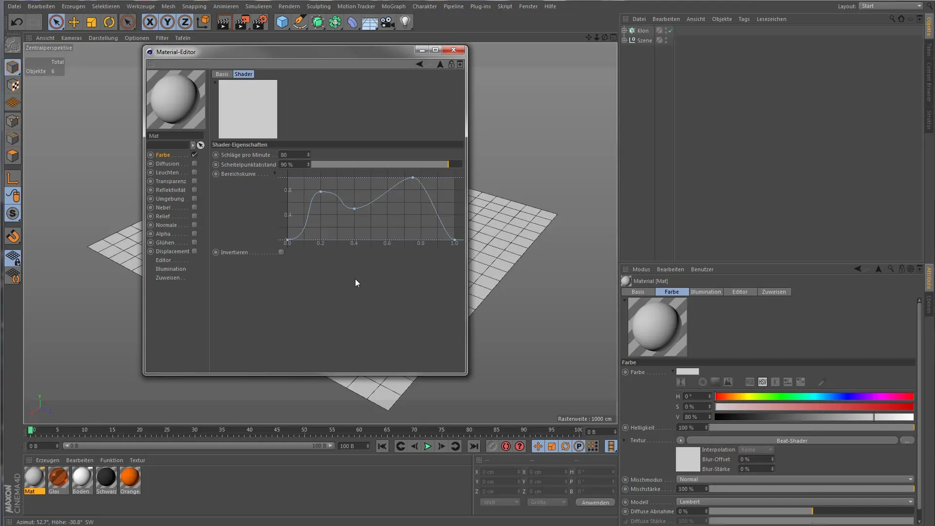The width and height of the screenshot is (935, 526).
Task: Open the Welt coordinate system dropdown
Action: (x=500, y=502)
